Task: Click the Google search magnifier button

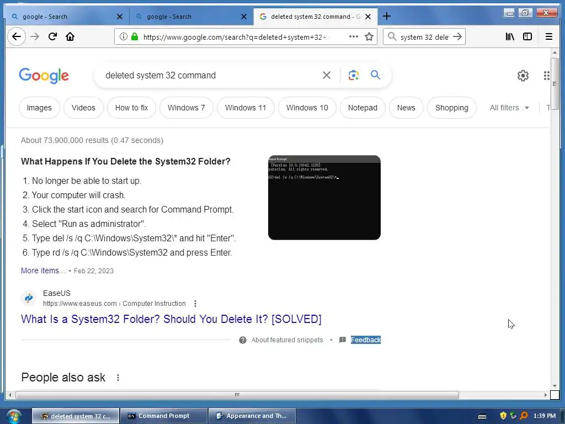Action: pyautogui.click(x=375, y=75)
